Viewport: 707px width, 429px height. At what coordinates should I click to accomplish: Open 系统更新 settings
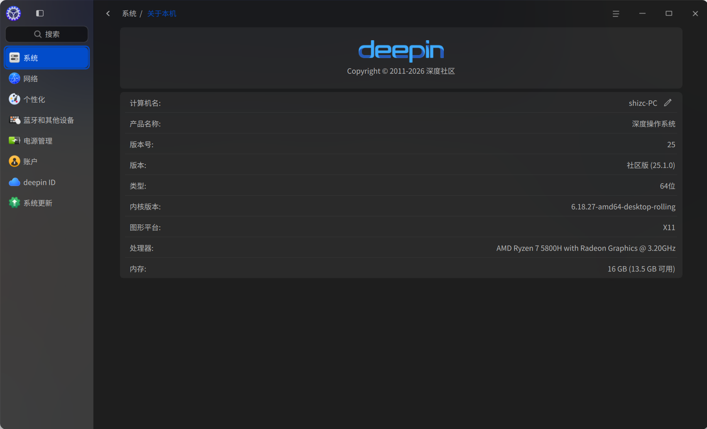coord(46,203)
